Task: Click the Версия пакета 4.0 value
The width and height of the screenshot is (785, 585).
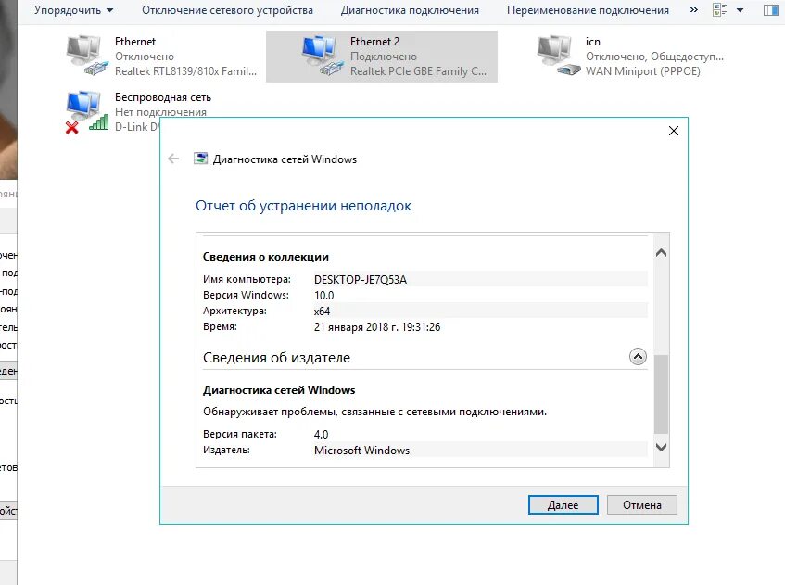Action: tap(321, 434)
